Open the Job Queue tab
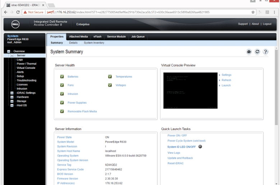 pos(138,37)
